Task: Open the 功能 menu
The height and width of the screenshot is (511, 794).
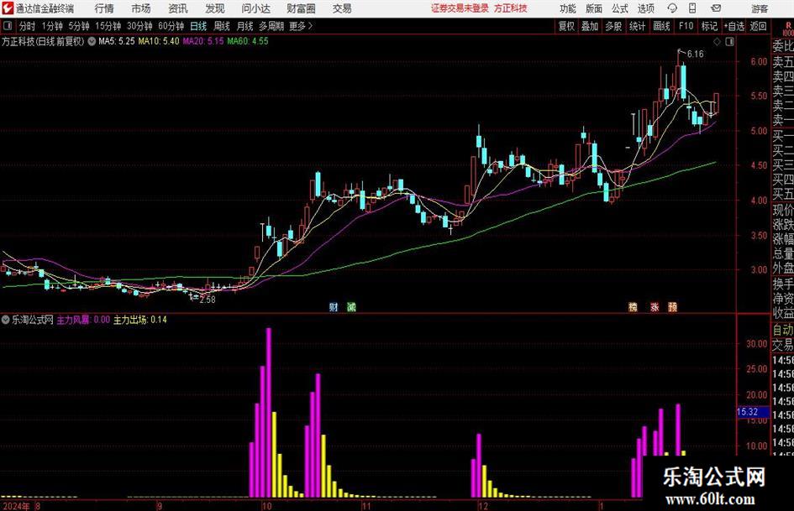Action: pos(568,8)
